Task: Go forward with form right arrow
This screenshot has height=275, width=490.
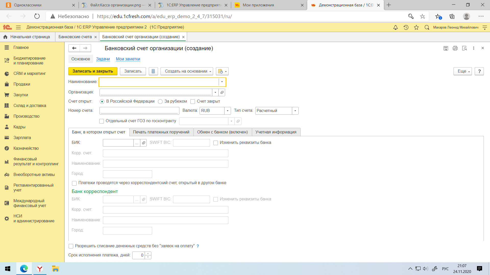Action: click(85, 48)
